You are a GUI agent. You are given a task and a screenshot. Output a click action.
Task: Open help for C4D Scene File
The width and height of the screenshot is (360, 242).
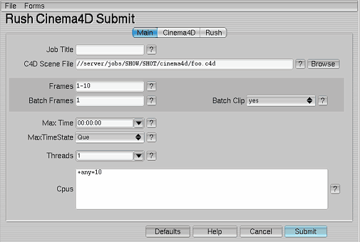[300, 64]
